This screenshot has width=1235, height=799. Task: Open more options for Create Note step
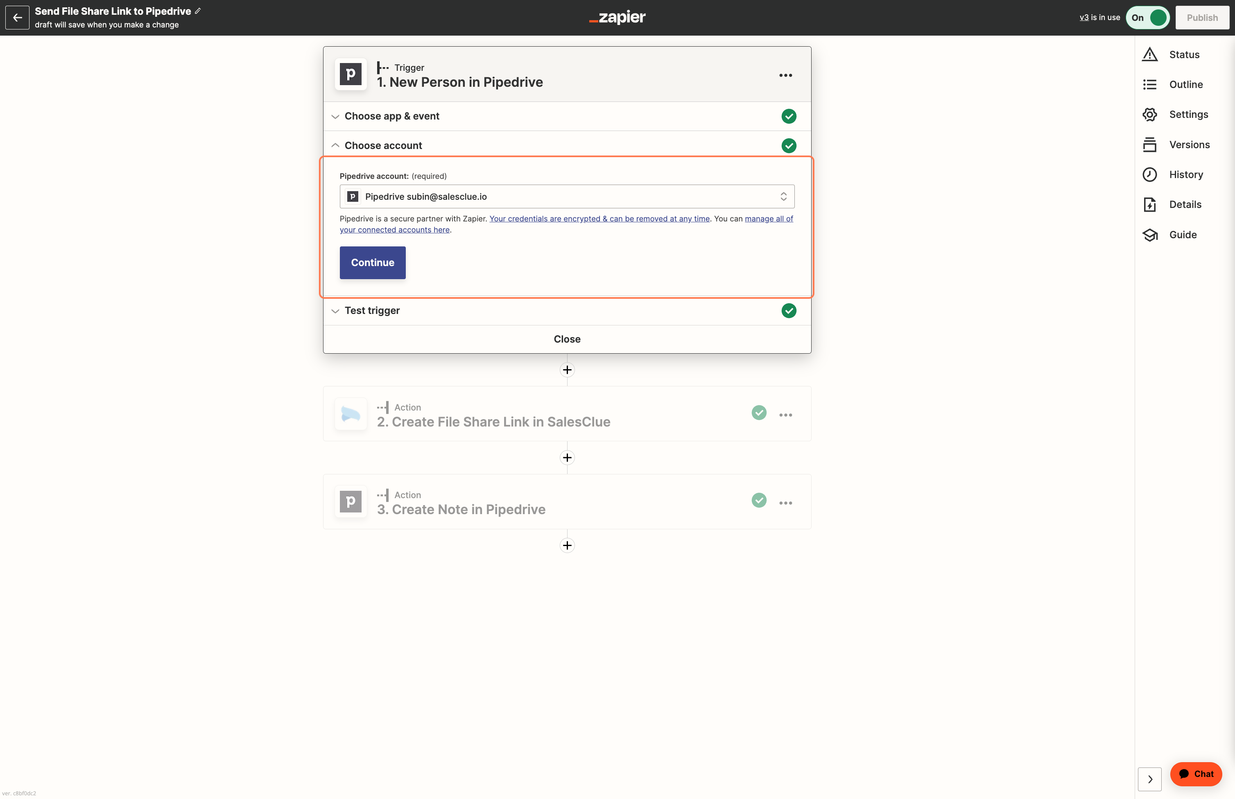coord(785,502)
